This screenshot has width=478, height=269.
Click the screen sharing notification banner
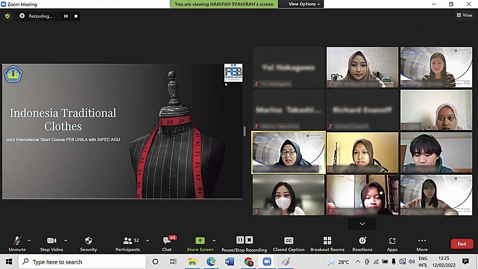(224, 4)
